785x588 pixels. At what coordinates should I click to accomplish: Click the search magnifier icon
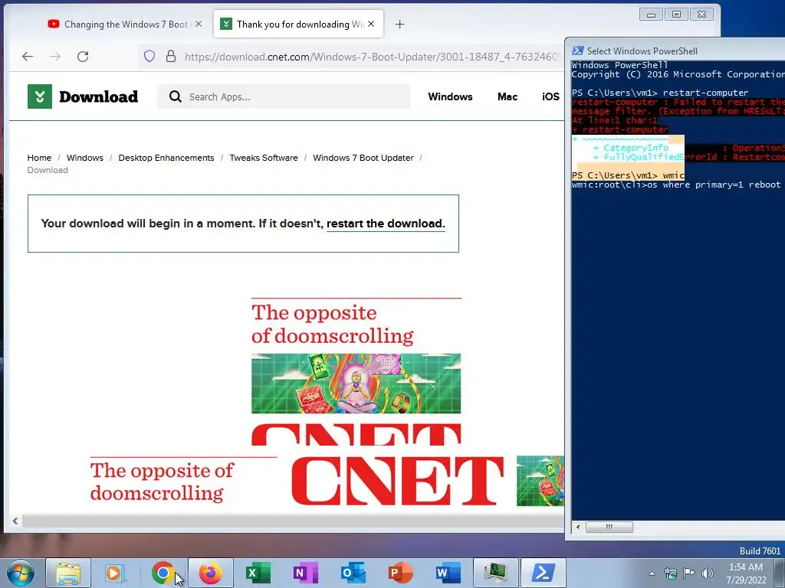click(x=176, y=96)
